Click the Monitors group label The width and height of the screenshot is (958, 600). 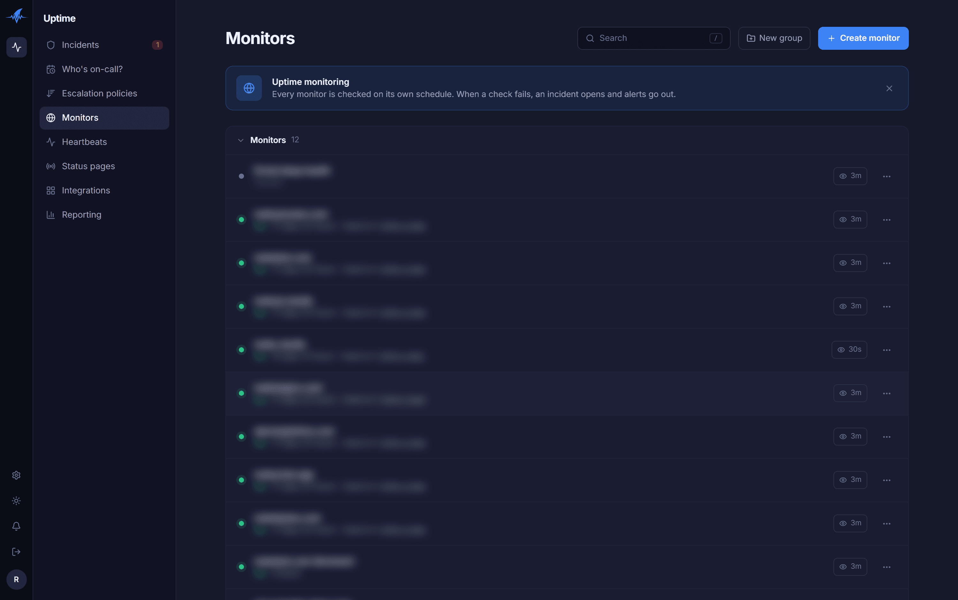268,140
